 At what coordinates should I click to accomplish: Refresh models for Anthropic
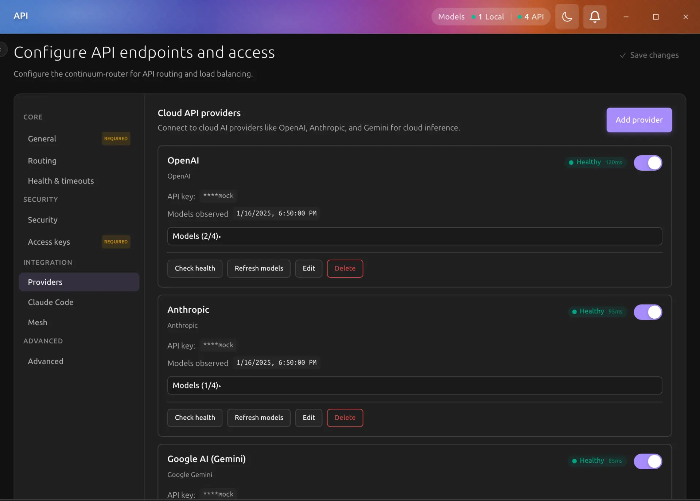point(259,418)
